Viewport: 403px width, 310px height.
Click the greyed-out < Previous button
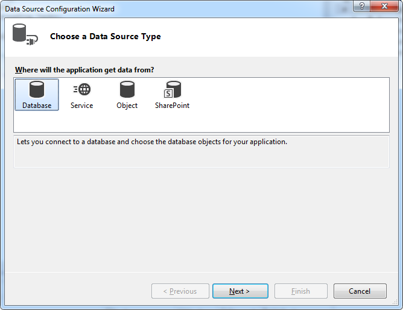[180, 291]
